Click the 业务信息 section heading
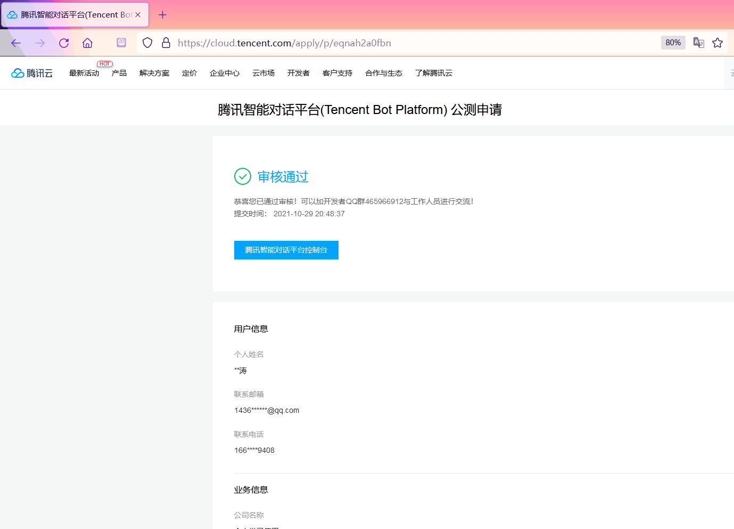734x529 pixels. tap(251, 490)
